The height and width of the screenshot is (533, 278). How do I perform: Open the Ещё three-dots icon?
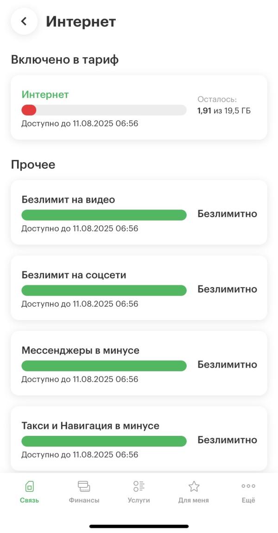point(248,486)
